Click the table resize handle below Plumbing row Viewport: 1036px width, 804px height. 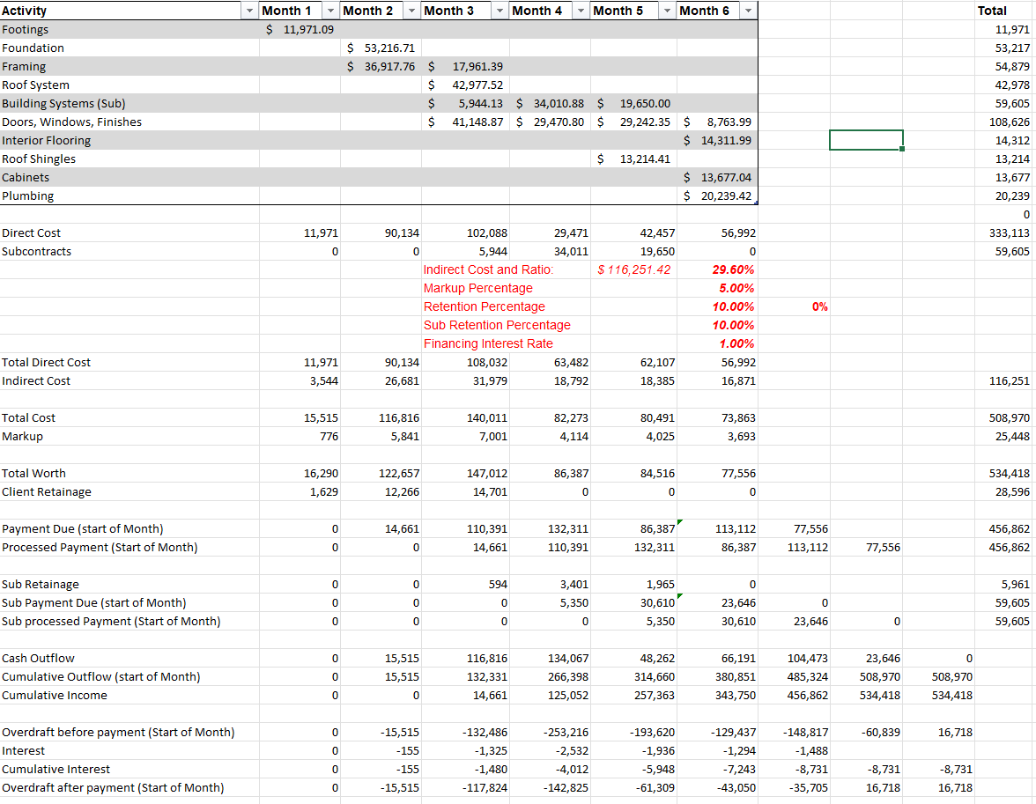(x=756, y=203)
